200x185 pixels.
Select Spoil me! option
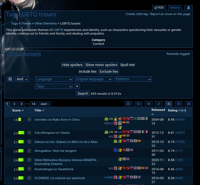(x=127, y=65)
